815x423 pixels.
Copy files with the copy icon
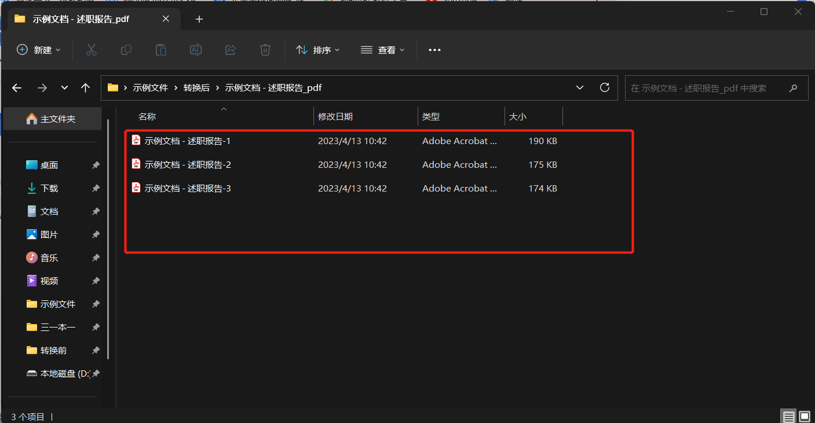(126, 50)
